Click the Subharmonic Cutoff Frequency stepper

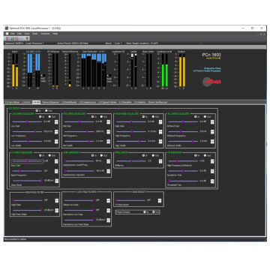(108, 161)
